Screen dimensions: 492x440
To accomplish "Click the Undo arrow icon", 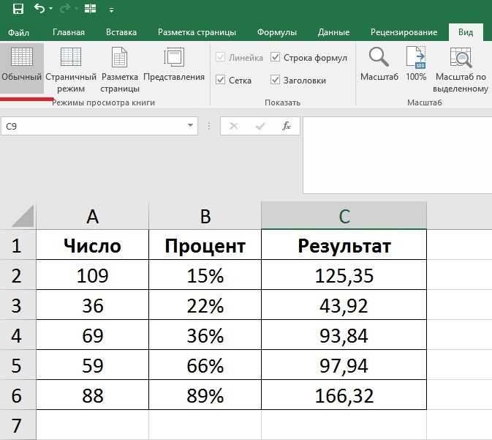I will (39, 9).
